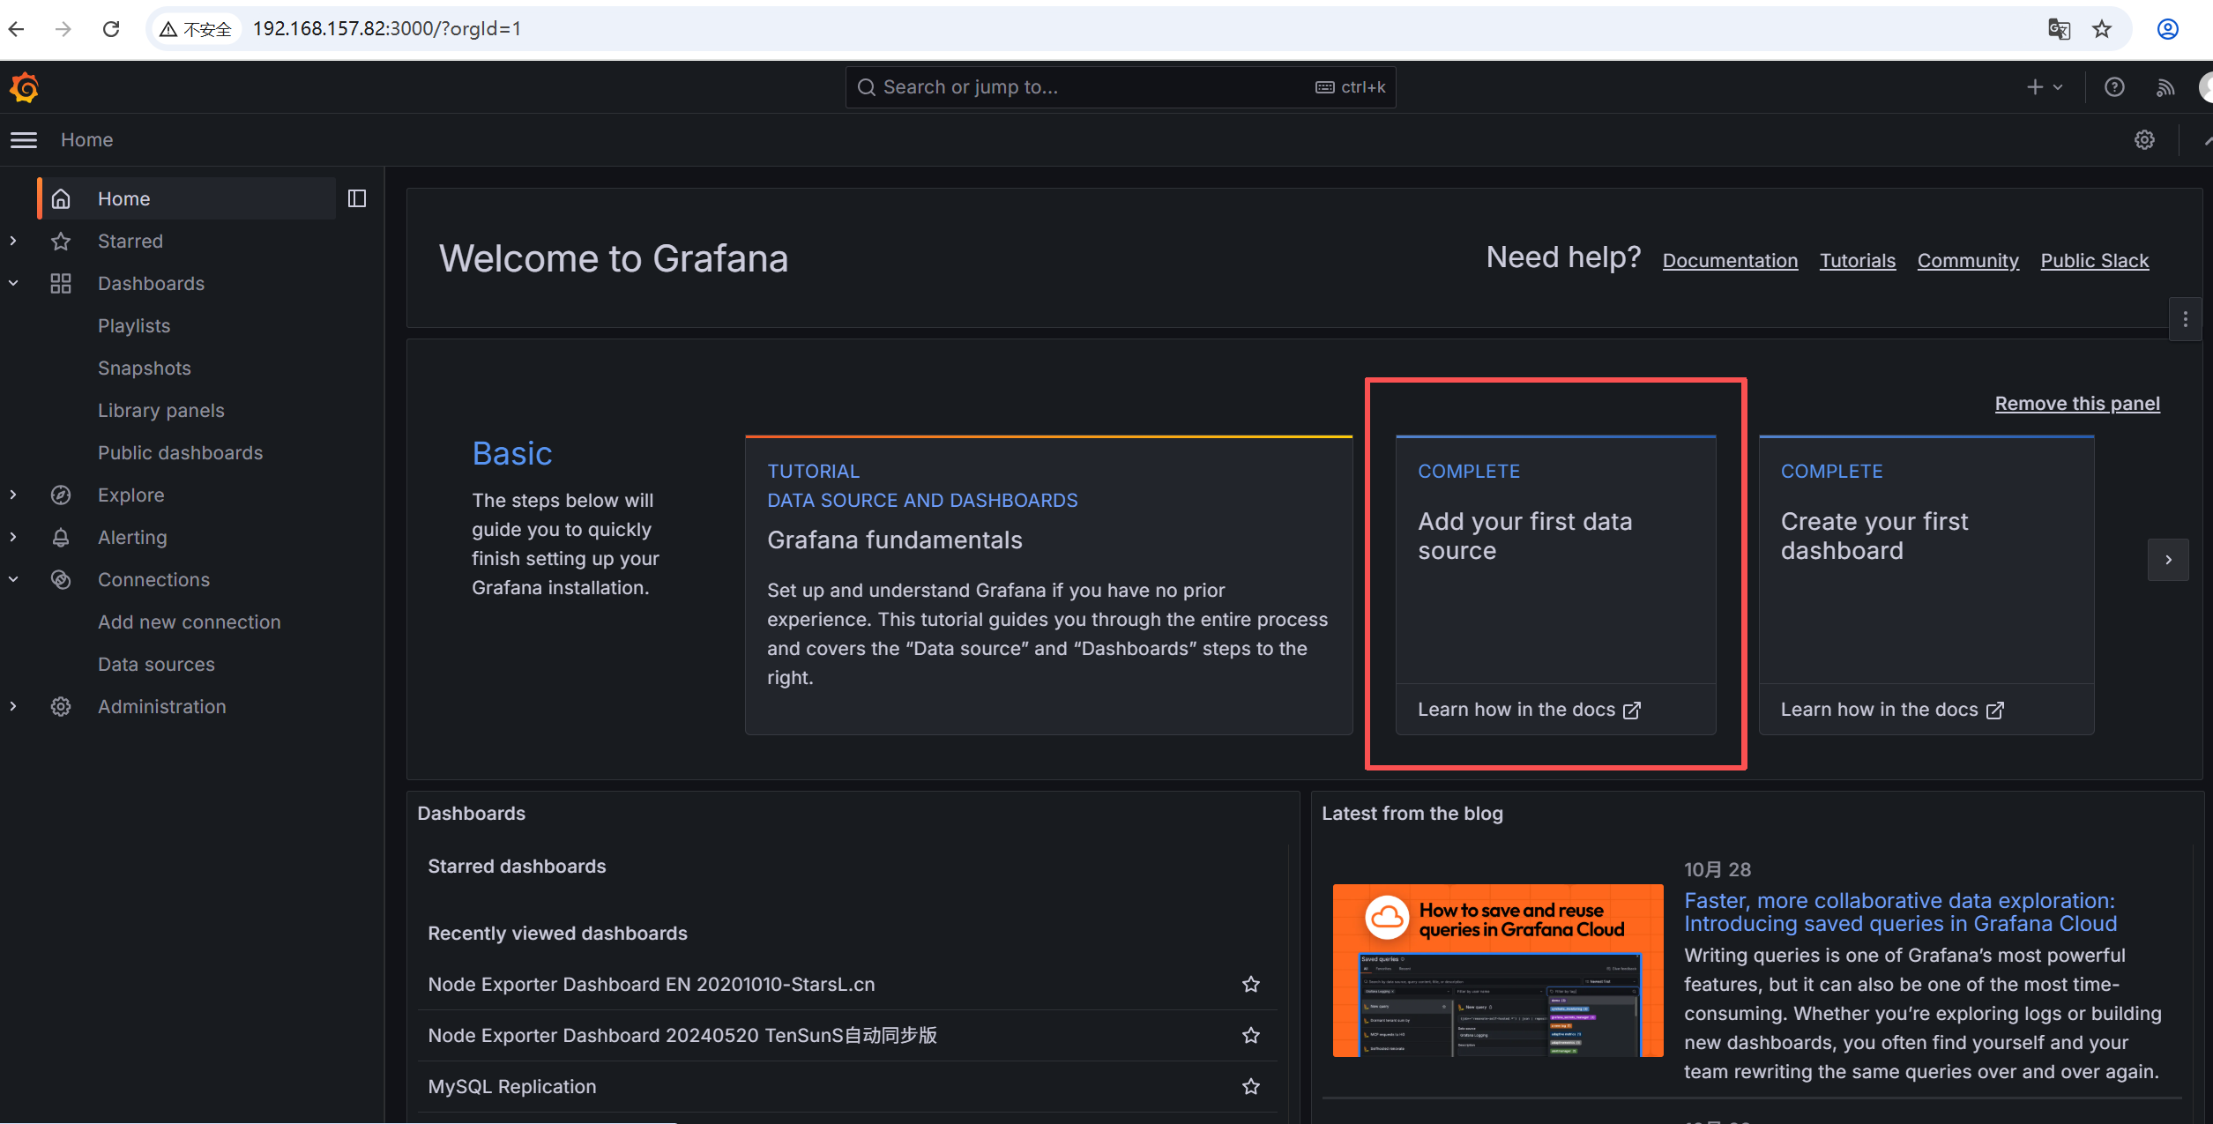The width and height of the screenshot is (2213, 1124).
Task: Collapse the Dashboards section chevron
Action: click(x=13, y=283)
